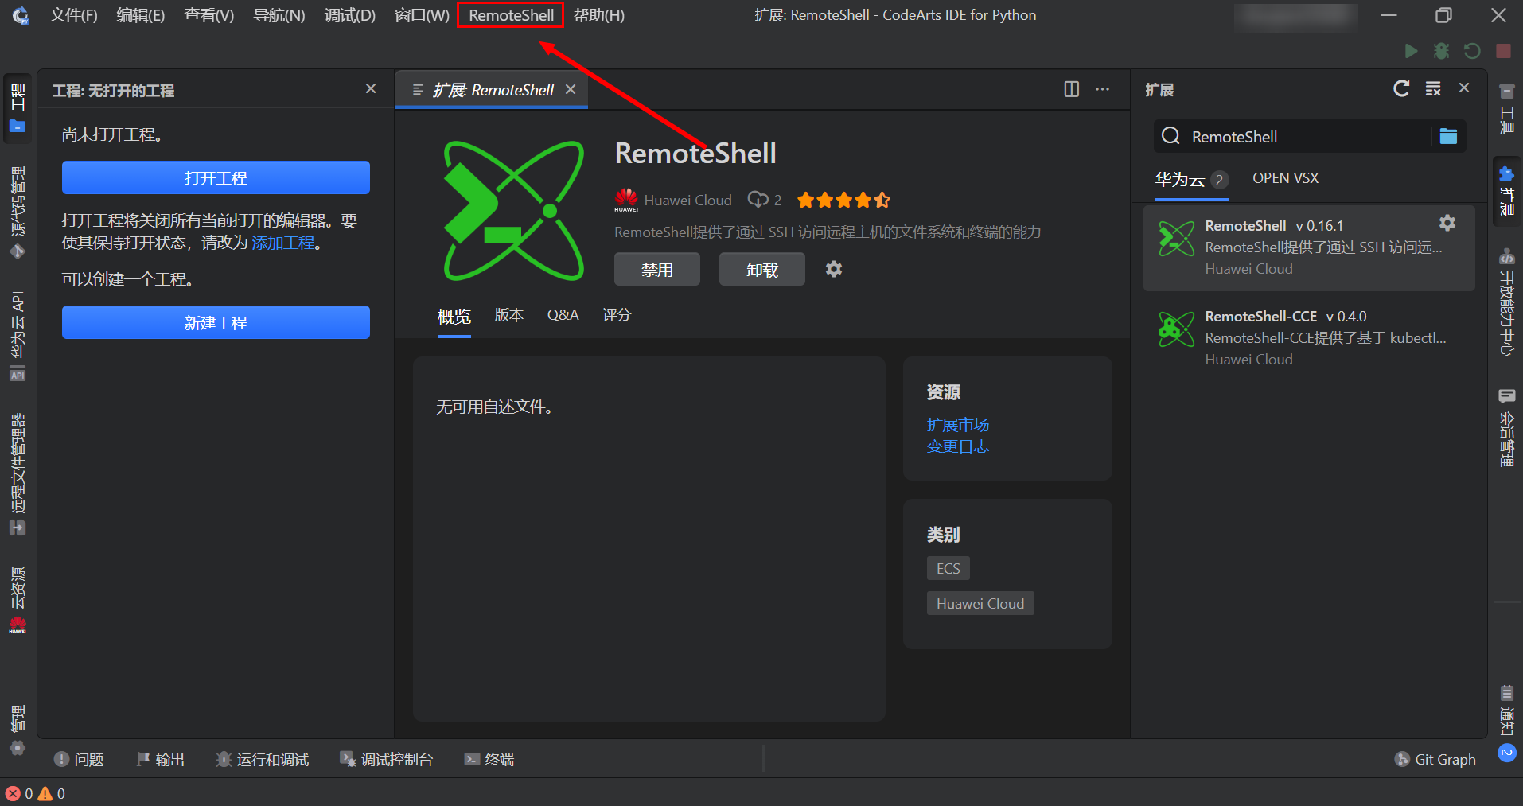The height and width of the screenshot is (806, 1523).
Task: Open the 工程 project sidebar panel
Action: (x=18, y=108)
